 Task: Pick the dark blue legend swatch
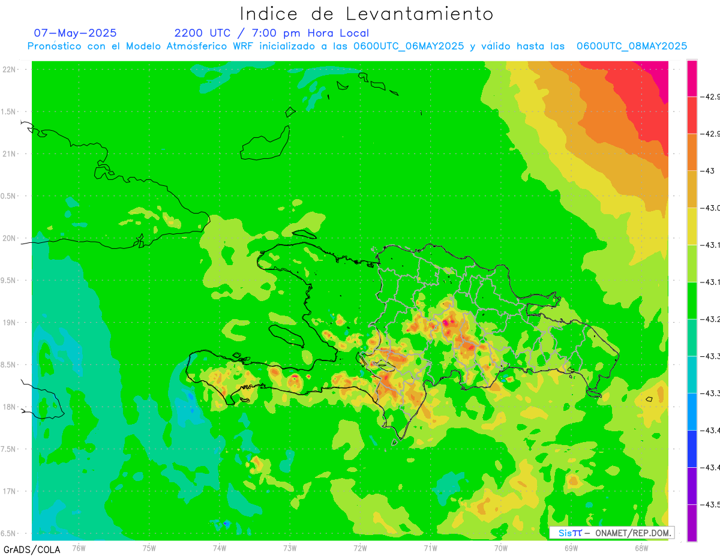pyautogui.click(x=692, y=449)
